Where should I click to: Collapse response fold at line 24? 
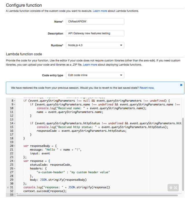pos(14,161)
